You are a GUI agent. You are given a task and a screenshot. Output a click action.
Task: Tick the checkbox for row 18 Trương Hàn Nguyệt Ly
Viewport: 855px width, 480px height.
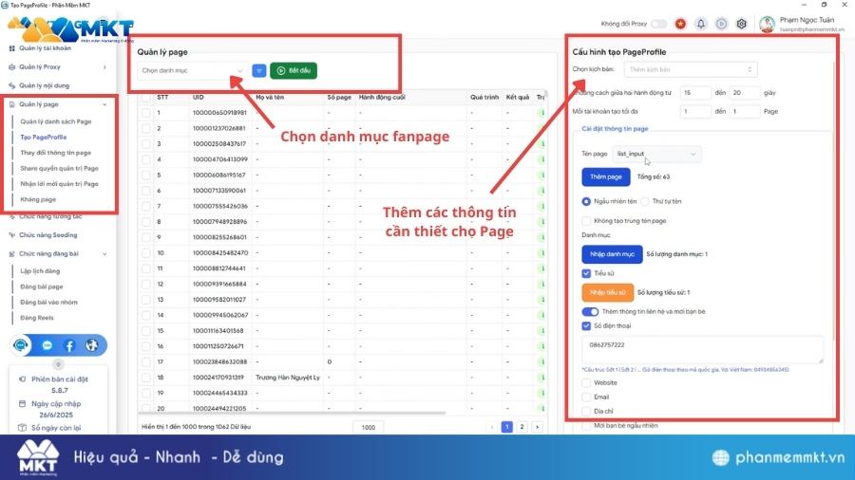[145, 378]
